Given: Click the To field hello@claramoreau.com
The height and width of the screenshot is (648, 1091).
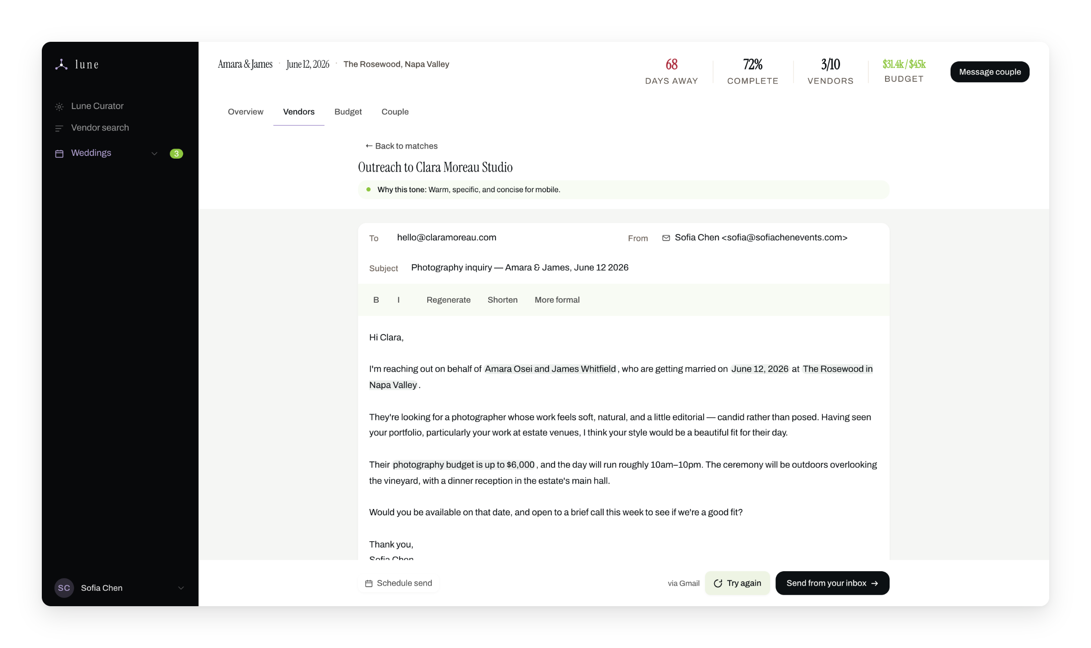Looking at the screenshot, I should 446,237.
